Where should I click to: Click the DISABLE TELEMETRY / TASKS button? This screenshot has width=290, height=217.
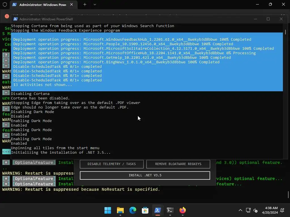click(112, 164)
